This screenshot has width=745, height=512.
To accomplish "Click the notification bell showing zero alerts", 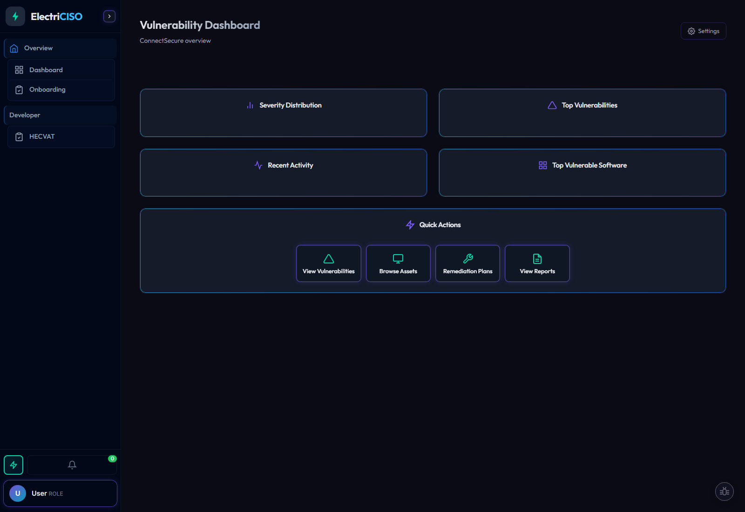I will tap(72, 465).
